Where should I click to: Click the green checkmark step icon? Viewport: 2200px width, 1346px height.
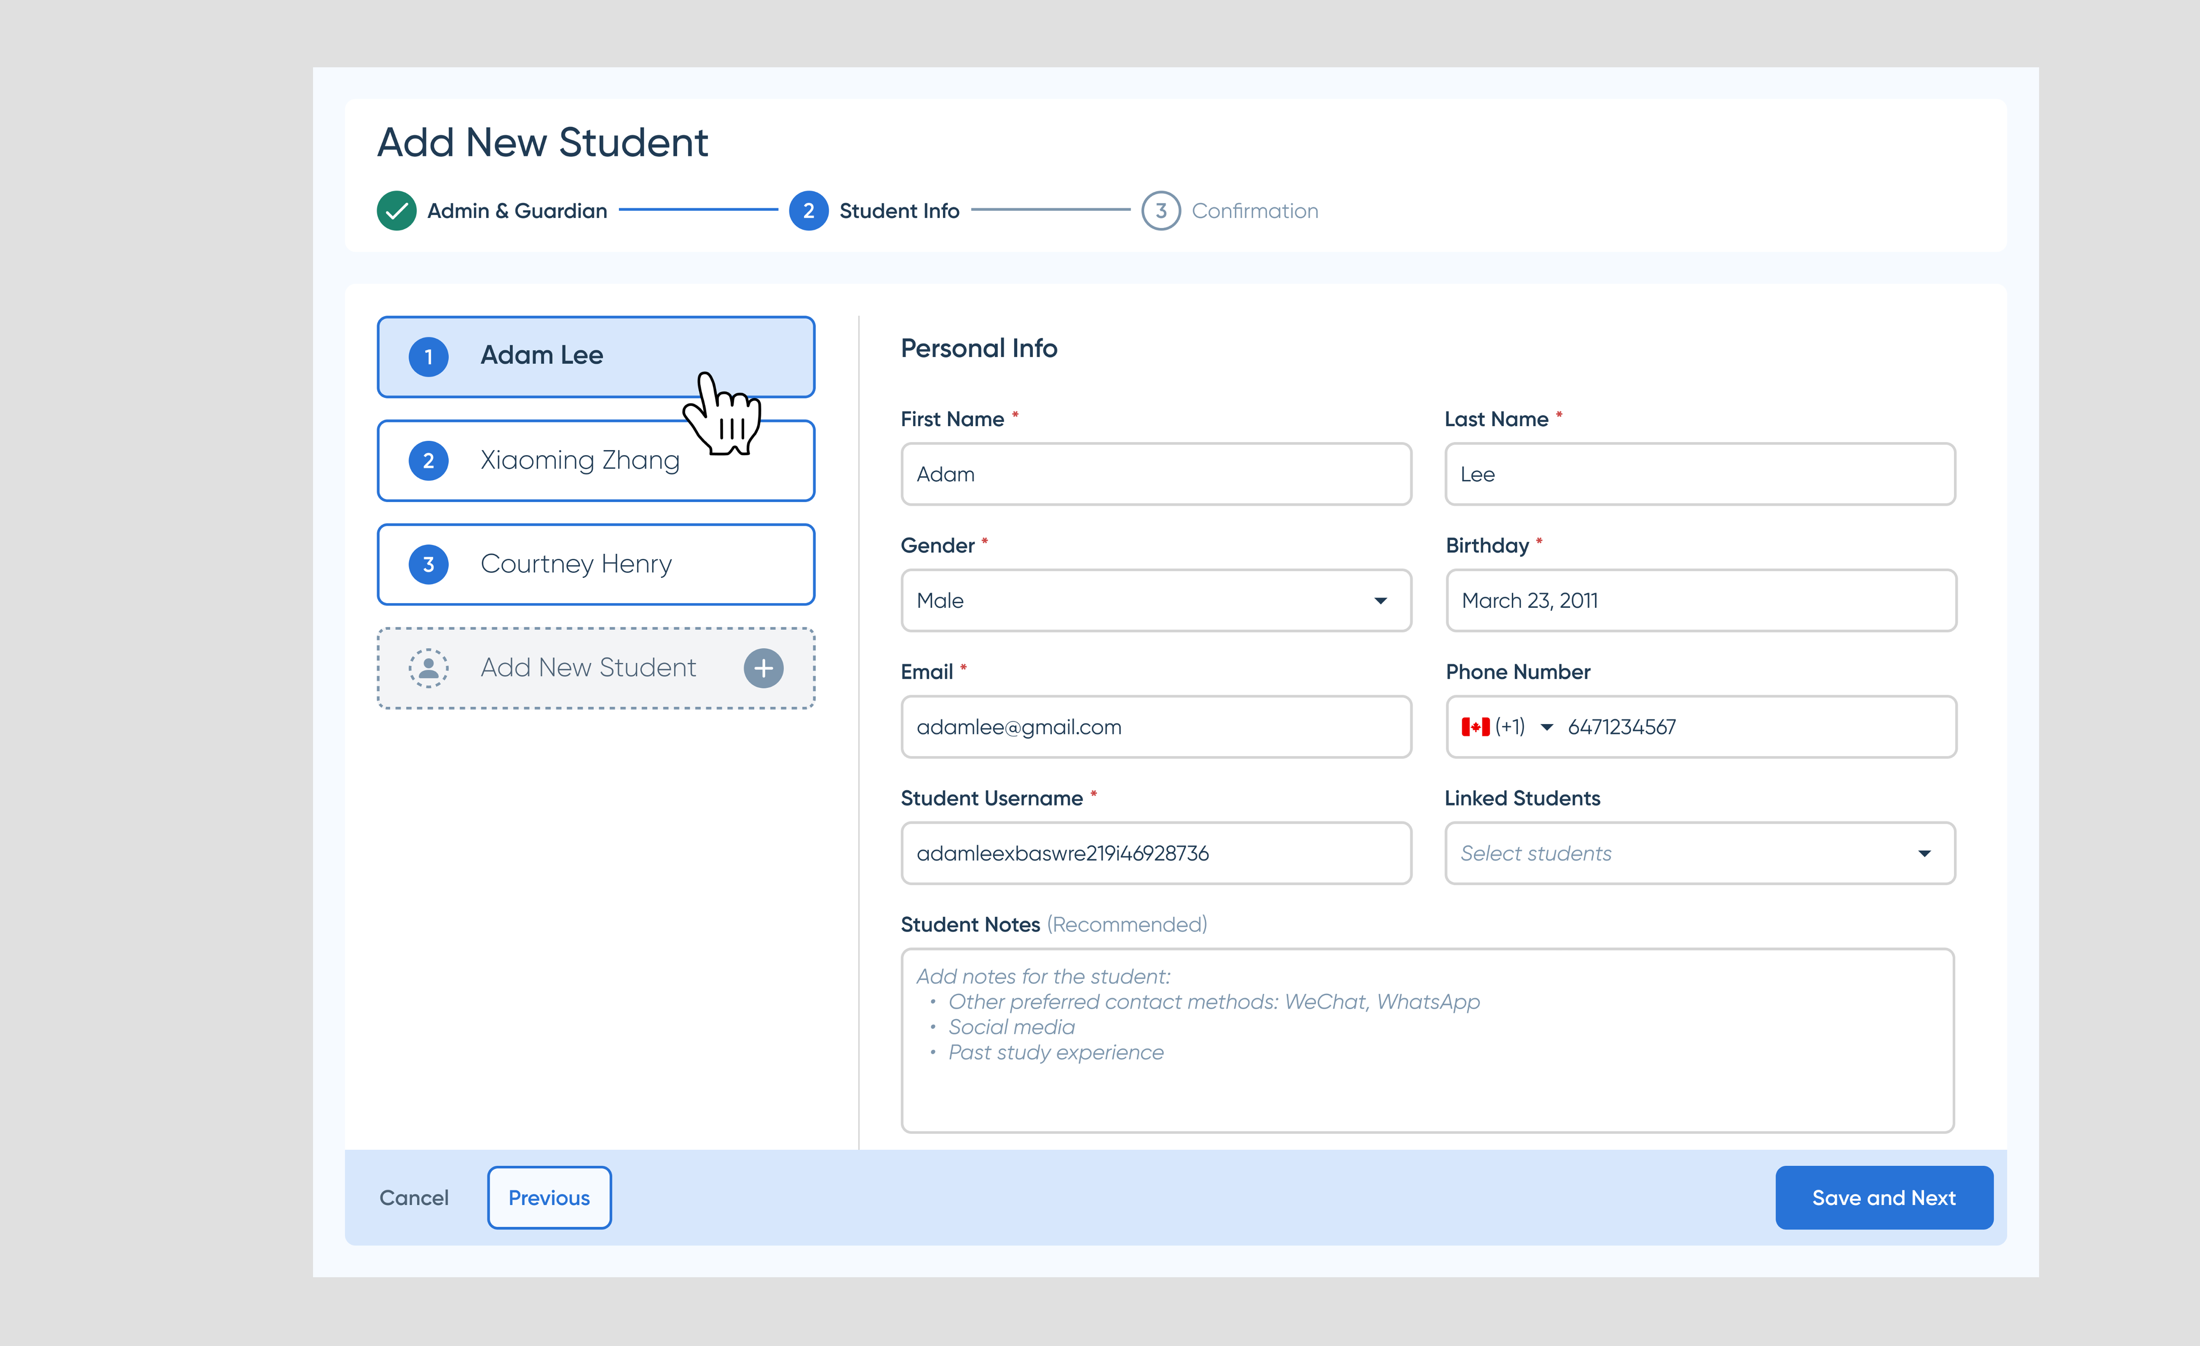pyautogui.click(x=396, y=211)
